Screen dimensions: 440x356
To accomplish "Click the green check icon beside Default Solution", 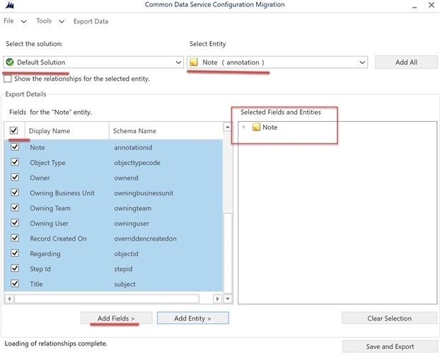I will click(x=10, y=62).
